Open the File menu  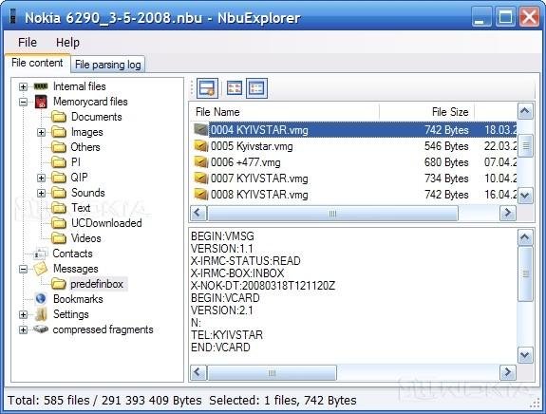tap(28, 42)
